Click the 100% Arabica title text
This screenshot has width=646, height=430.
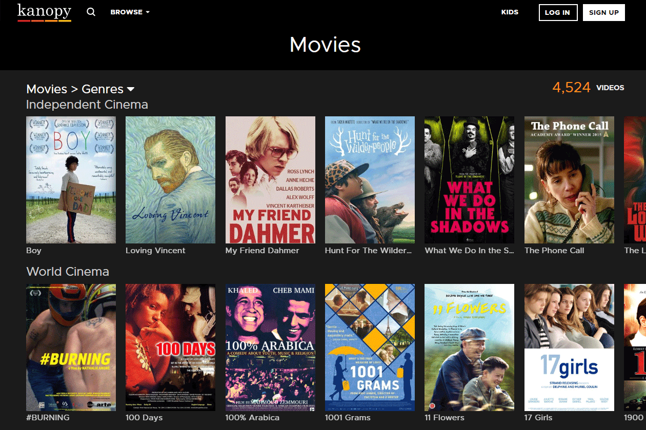[x=252, y=418]
